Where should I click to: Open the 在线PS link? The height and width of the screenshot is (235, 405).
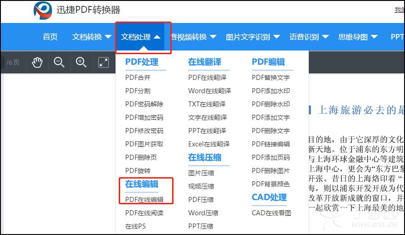pos(135,226)
